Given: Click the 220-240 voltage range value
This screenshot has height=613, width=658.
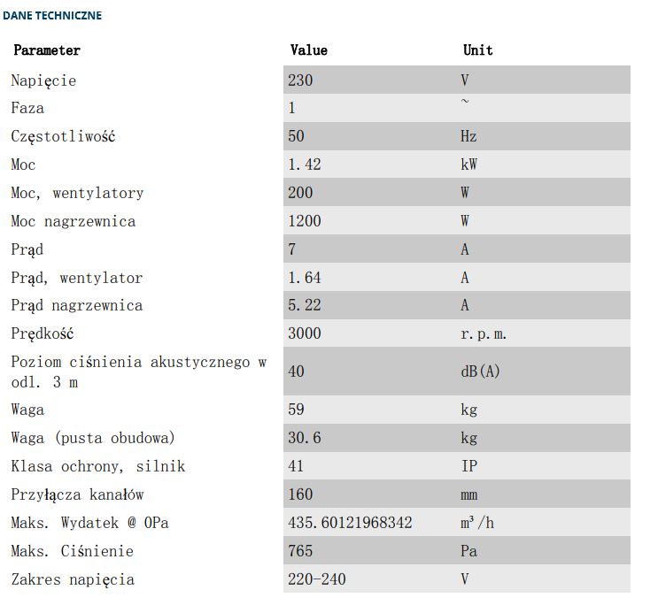Looking at the screenshot, I should click(x=317, y=579).
